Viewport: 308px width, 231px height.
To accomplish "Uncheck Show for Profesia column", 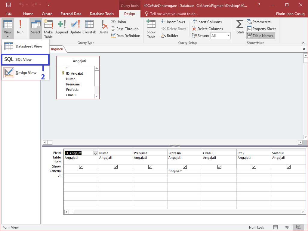I will tap(185, 167).
